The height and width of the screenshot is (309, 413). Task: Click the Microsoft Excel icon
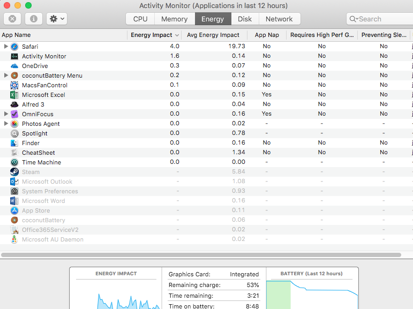(14, 95)
